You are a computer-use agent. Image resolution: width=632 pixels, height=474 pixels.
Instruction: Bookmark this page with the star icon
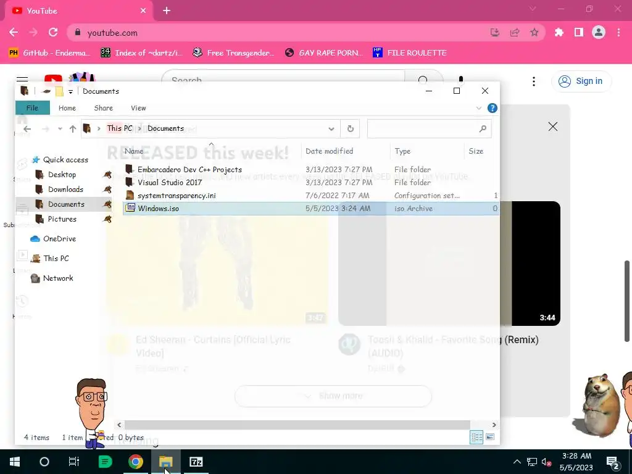[x=534, y=32]
